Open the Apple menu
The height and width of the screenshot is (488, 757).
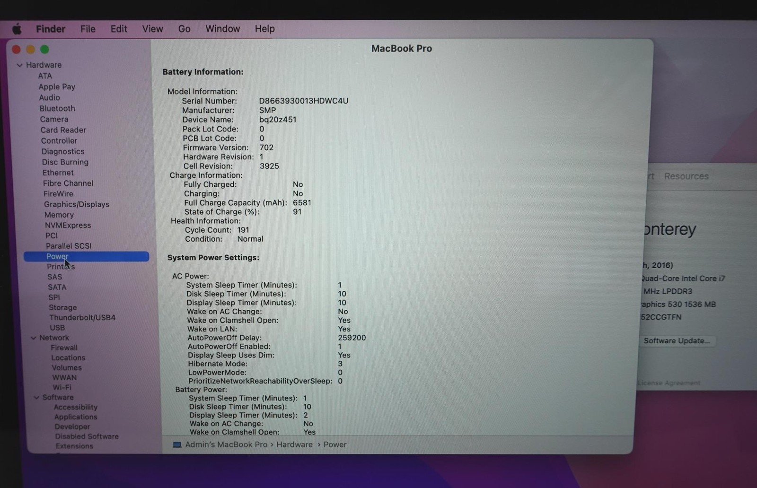point(17,29)
